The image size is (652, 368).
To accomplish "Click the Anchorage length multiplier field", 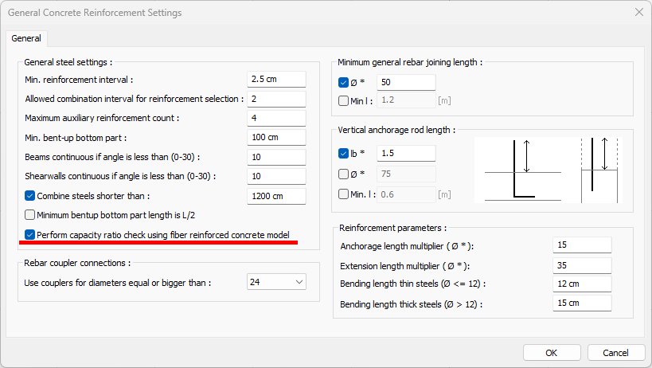I will click(x=581, y=246).
